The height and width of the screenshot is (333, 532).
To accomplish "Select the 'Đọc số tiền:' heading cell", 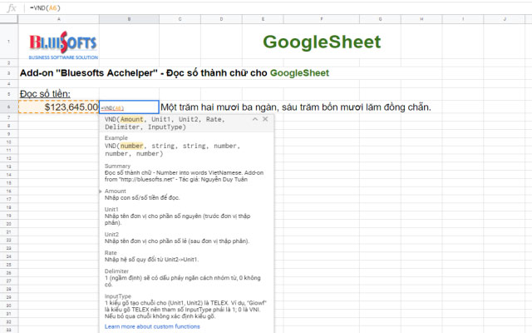I will (x=45, y=93).
